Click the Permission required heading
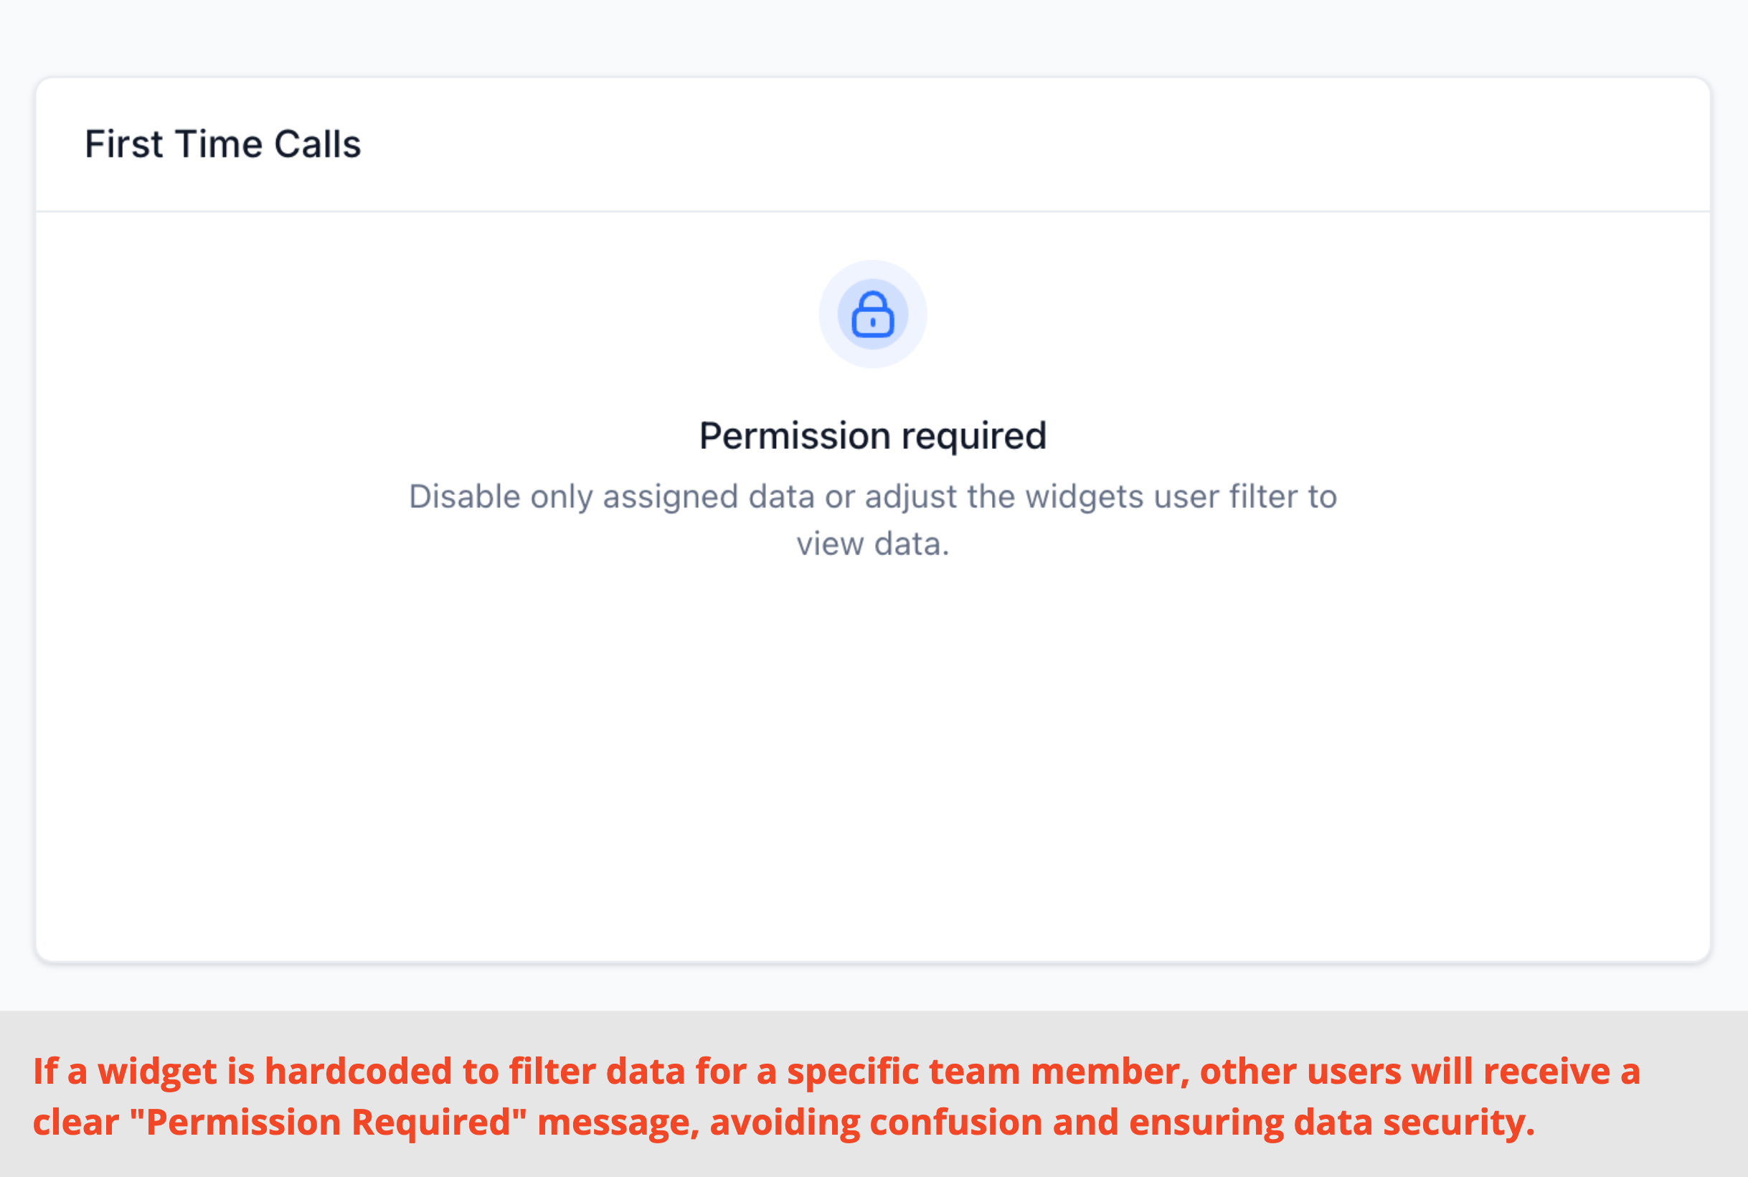Viewport: 1748px width, 1177px height. (873, 435)
